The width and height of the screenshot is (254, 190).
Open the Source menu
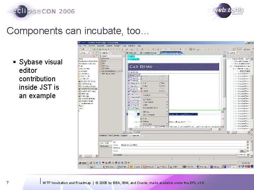tap(91, 46)
